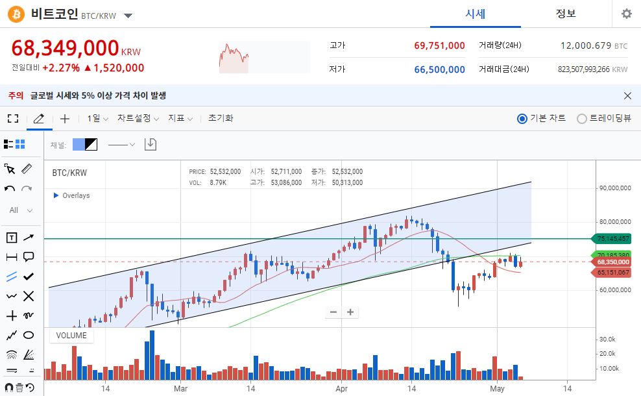Click the 초기화 reset button

(221, 119)
